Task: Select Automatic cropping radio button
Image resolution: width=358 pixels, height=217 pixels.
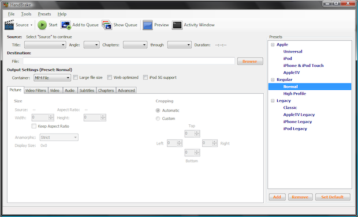Action: 158,111
